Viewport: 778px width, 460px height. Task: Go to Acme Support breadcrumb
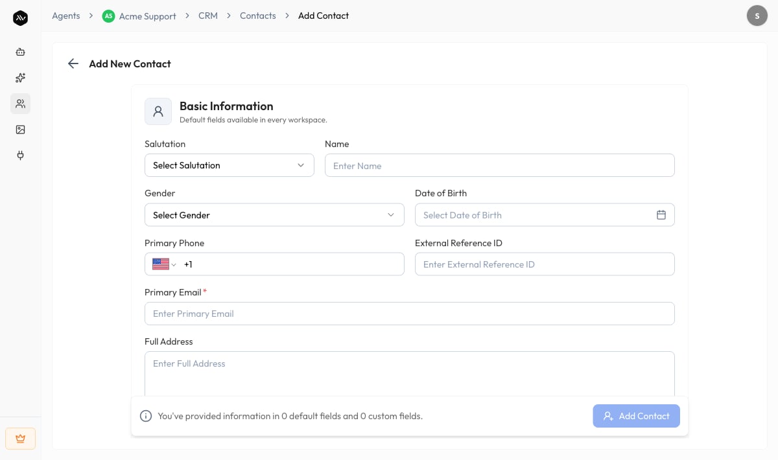148,16
